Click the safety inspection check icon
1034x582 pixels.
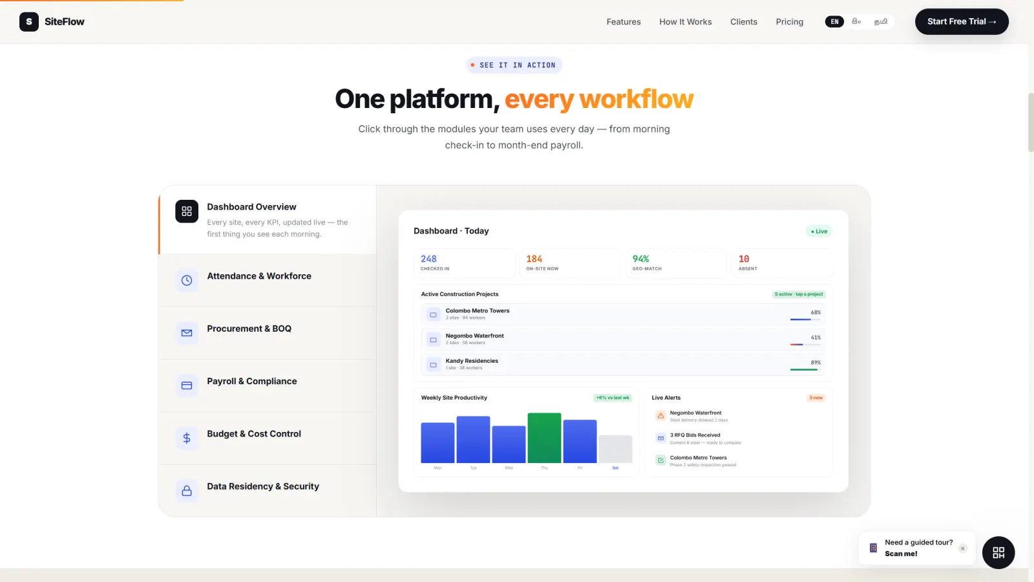(660, 460)
